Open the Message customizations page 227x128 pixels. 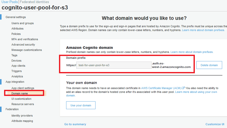(27, 50)
